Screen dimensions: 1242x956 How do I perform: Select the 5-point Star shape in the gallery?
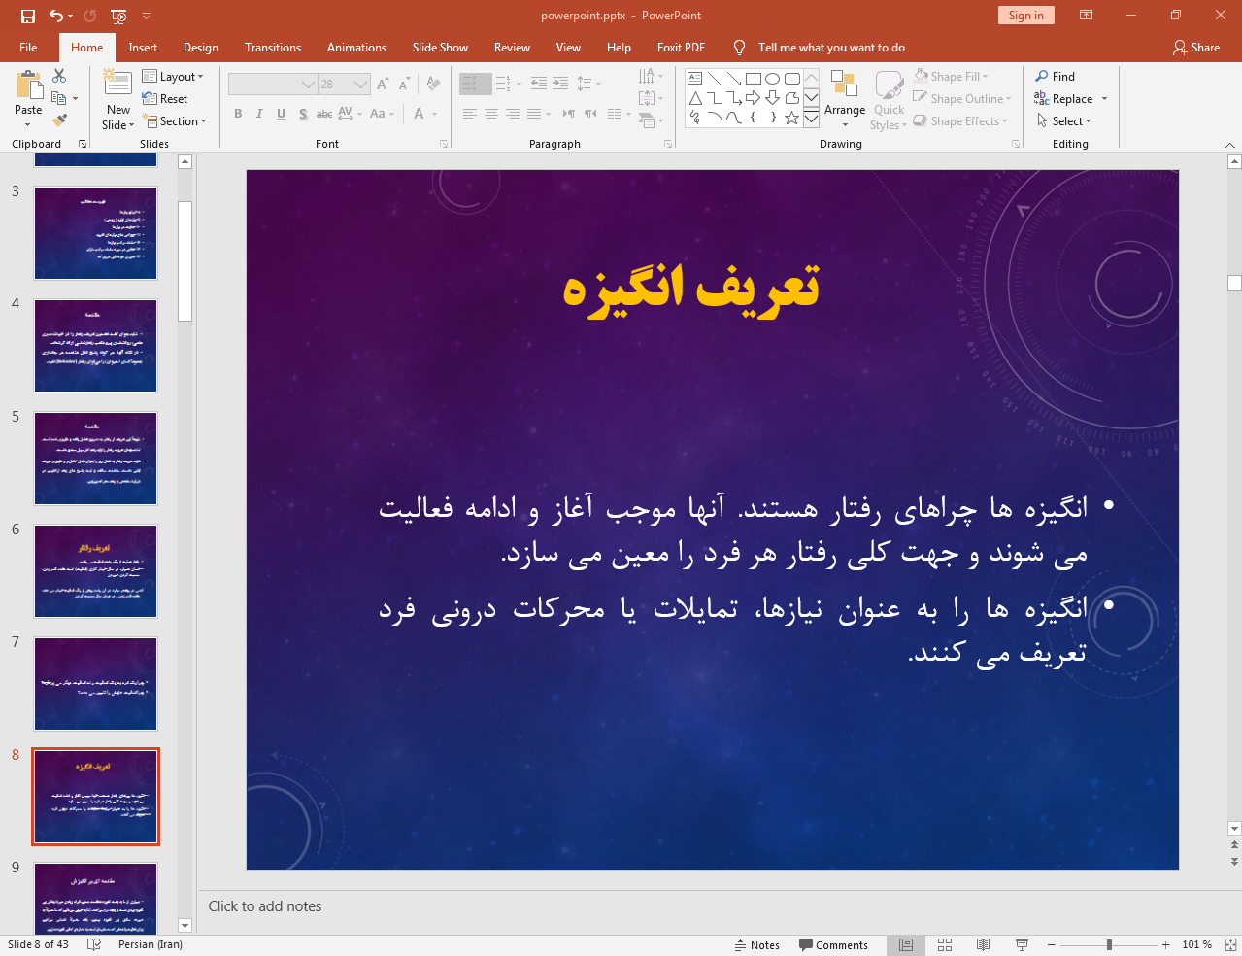pyautogui.click(x=792, y=118)
